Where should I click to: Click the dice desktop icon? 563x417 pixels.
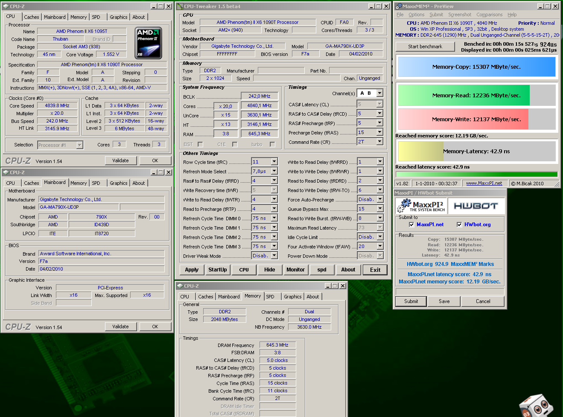pyautogui.click(x=536, y=405)
